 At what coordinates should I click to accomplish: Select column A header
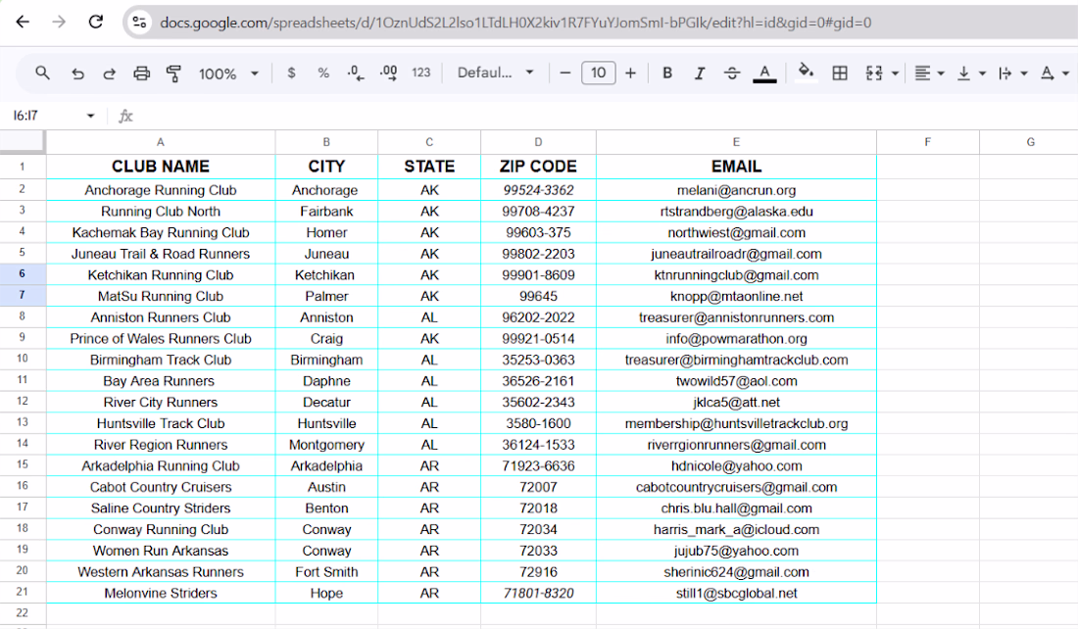pos(160,142)
